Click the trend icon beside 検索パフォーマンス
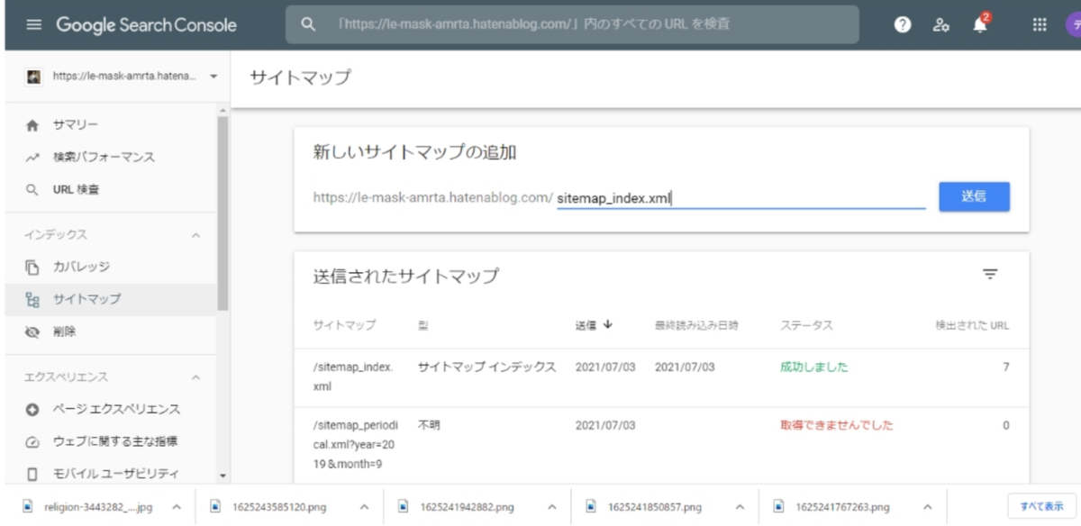1081x526 pixels. pos(32,158)
